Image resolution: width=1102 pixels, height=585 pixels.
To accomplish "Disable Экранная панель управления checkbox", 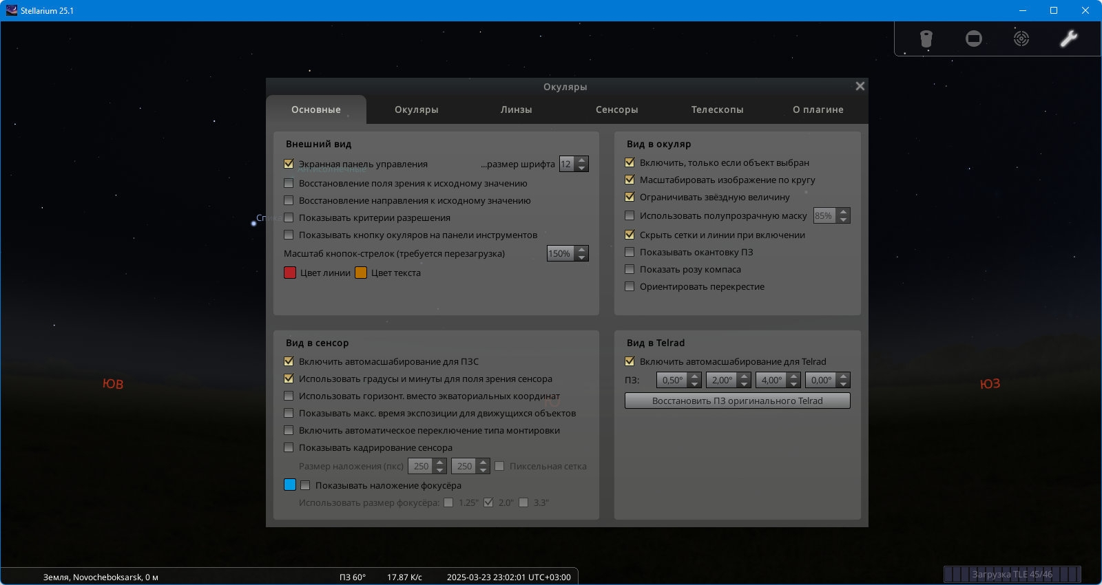I will point(289,164).
